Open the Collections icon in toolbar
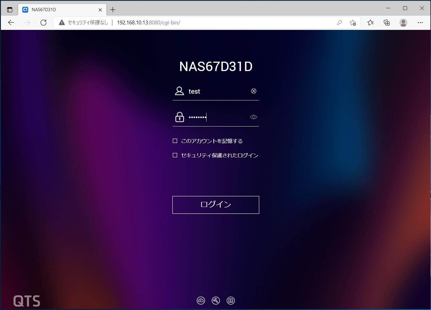This screenshot has width=431, height=310. coord(387,23)
